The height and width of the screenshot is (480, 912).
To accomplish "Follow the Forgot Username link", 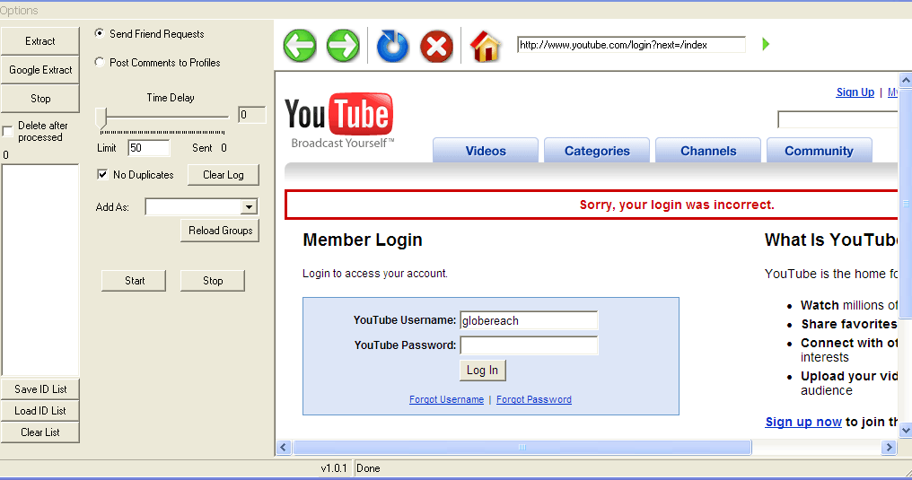I will (x=446, y=399).
